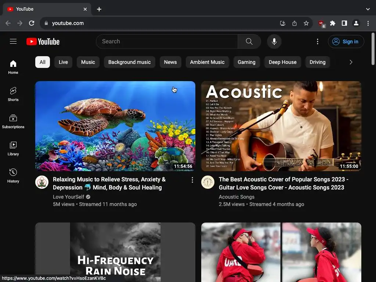The height and width of the screenshot is (282, 376).
Task: Click the install app icon in address bar
Action: 282,23
